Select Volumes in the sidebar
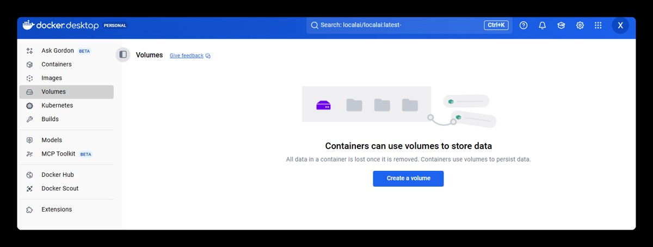This screenshot has height=247, width=653. coord(66,92)
